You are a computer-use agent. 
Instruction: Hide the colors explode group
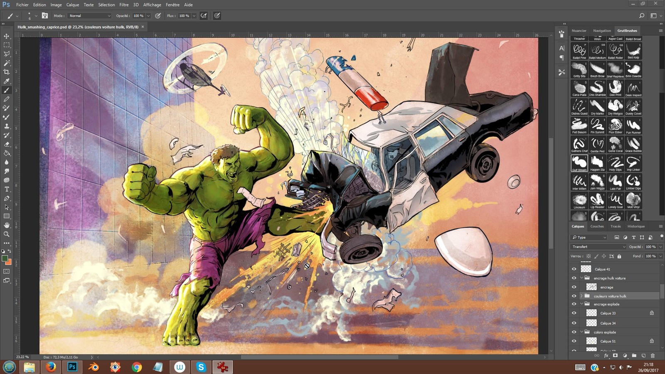[x=574, y=332]
